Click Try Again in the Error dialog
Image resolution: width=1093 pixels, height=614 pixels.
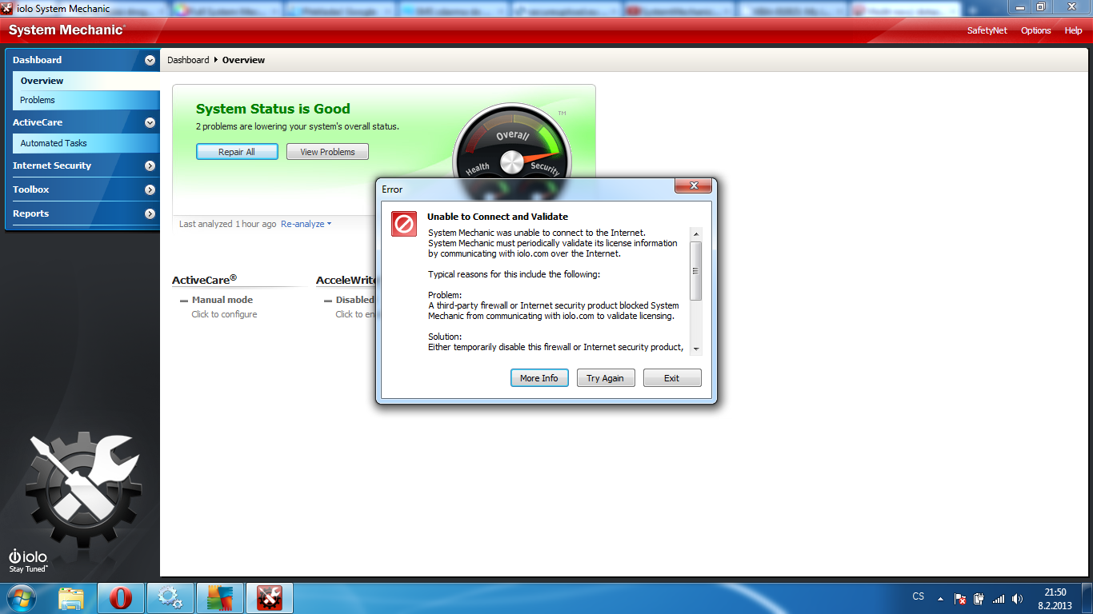pos(605,378)
